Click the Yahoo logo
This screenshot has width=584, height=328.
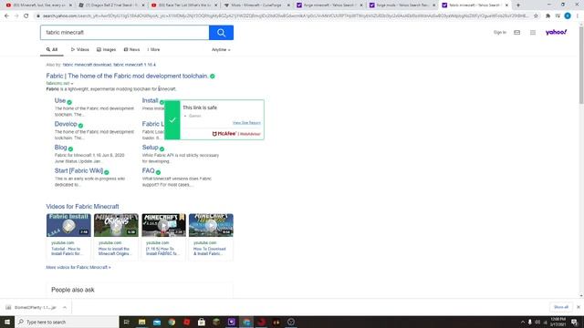(556, 33)
